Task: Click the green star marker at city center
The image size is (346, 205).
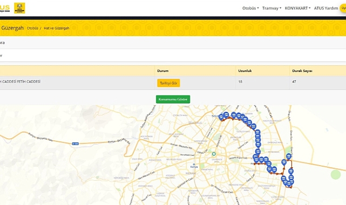Action: tap(214, 154)
